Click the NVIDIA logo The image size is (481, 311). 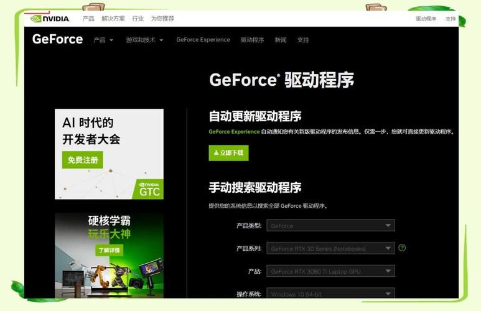point(50,19)
